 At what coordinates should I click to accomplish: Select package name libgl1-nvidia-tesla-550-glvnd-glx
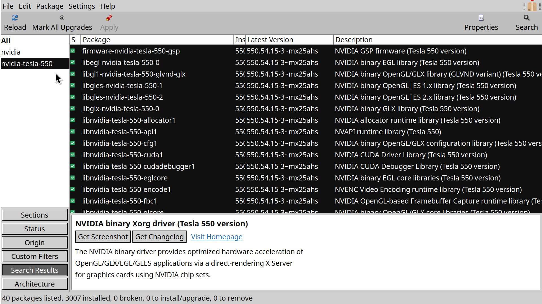(x=134, y=74)
